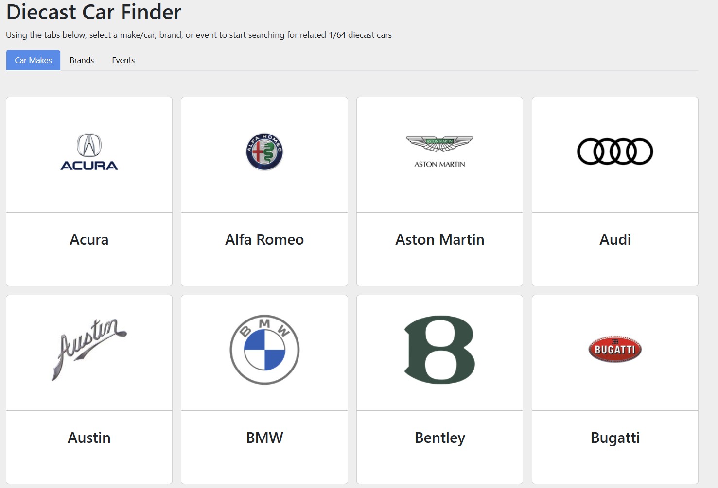This screenshot has width=718, height=488.
Task: Click the Audi name text
Action: tap(614, 239)
